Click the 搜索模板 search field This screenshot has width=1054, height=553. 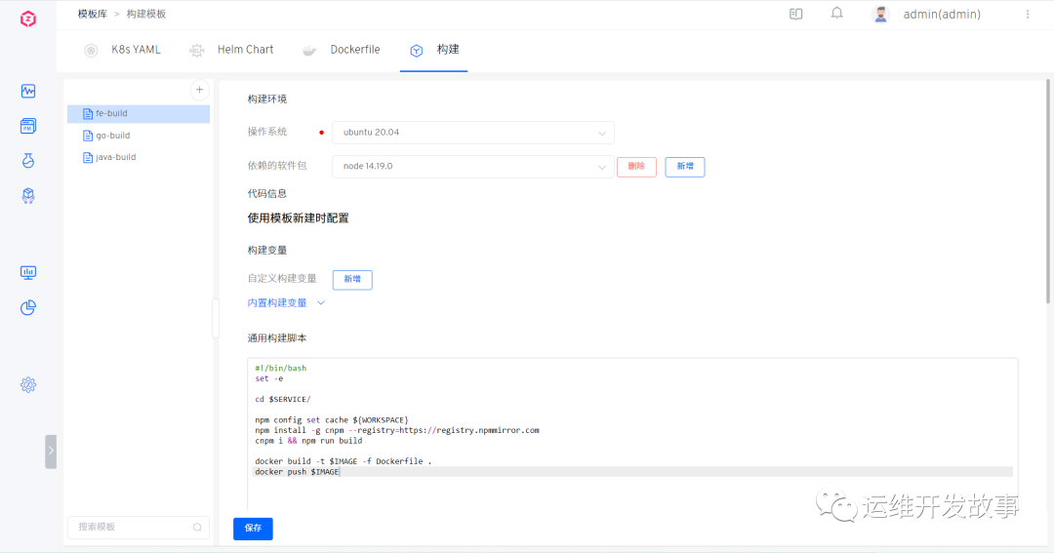pyautogui.click(x=139, y=527)
